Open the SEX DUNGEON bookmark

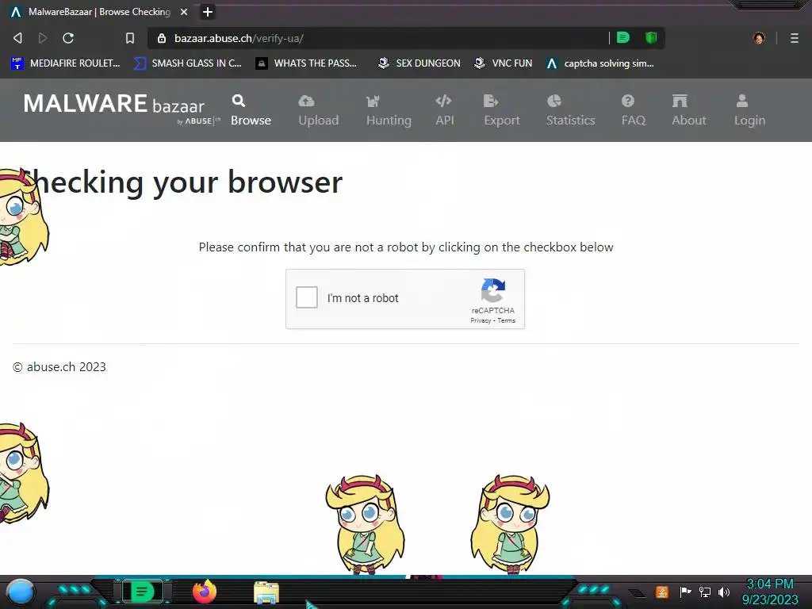tap(419, 63)
